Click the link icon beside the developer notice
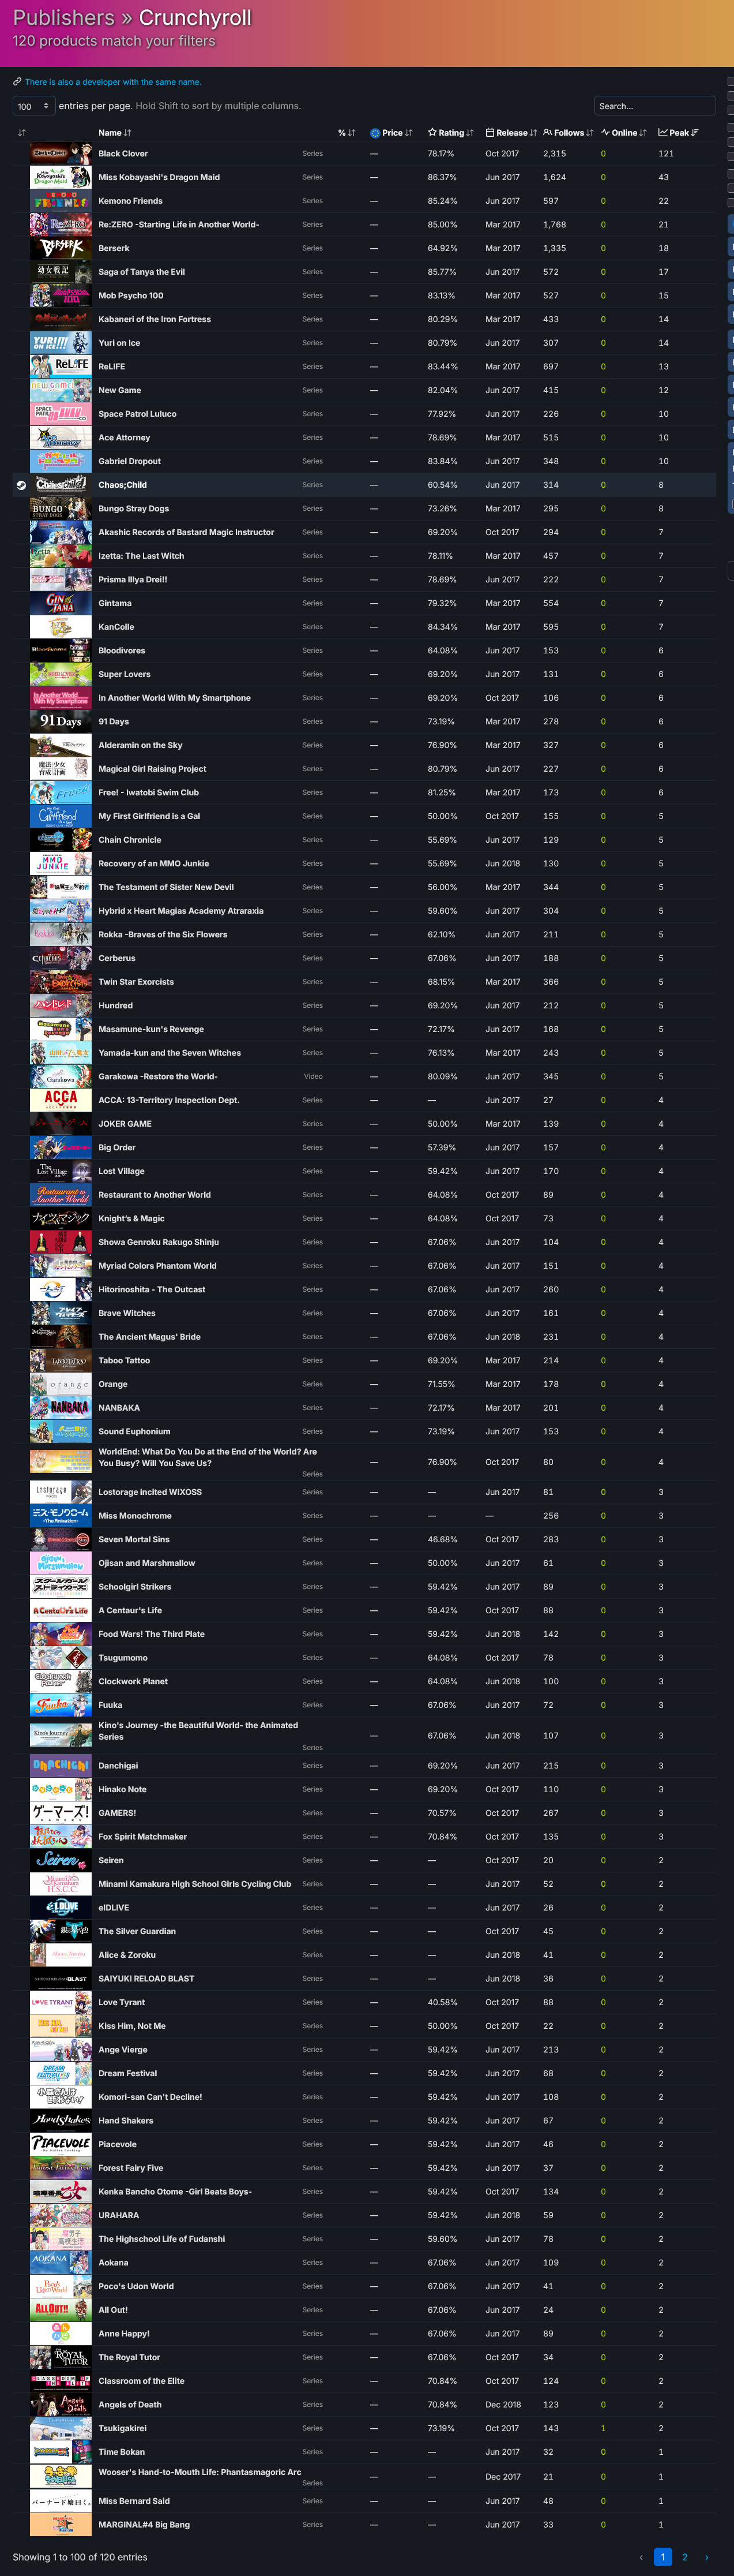Viewport: 734px width, 2576px height. pos(17,82)
